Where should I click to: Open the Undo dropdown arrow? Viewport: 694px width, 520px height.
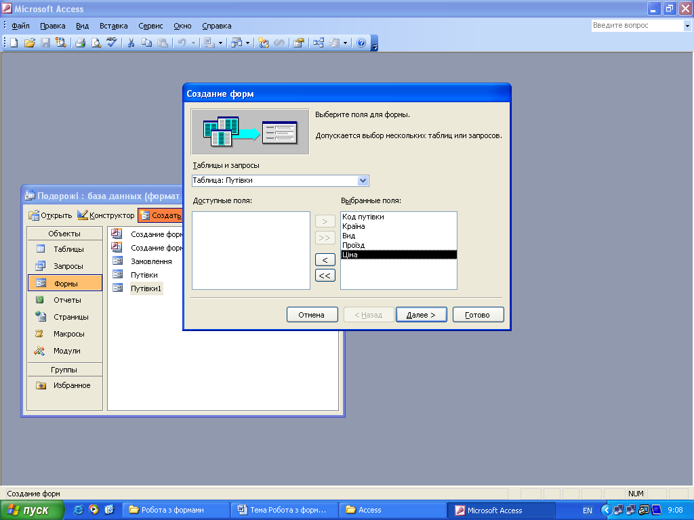click(x=193, y=43)
